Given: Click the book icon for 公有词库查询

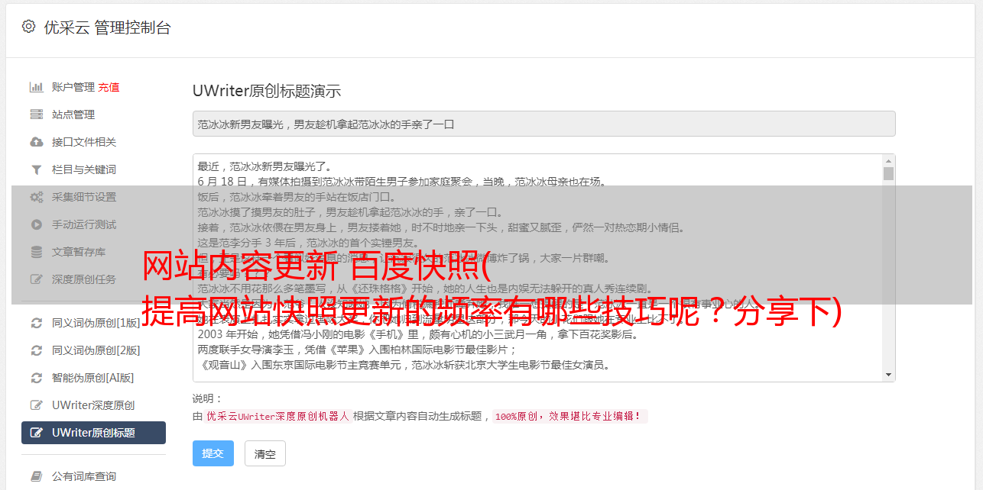Looking at the screenshot, I should click(36, 476).
